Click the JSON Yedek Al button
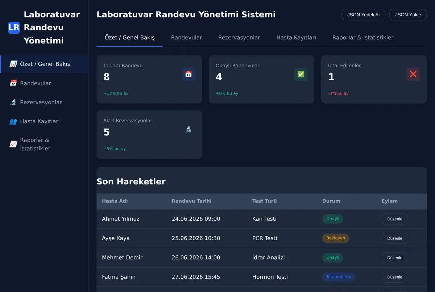The width and height of the screenshot is (435, 292). tap(363, 15)
